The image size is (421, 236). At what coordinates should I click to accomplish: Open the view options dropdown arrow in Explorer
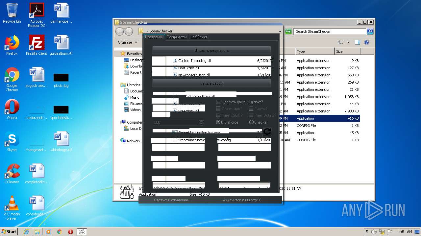(x=349, y=42)
